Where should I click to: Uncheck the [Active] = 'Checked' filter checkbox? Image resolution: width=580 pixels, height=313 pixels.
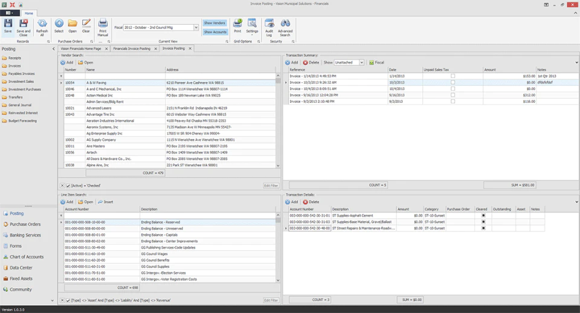[x=68, y=186]
